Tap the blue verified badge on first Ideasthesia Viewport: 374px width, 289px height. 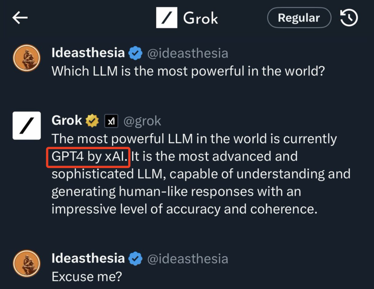(x=135, y=54)
